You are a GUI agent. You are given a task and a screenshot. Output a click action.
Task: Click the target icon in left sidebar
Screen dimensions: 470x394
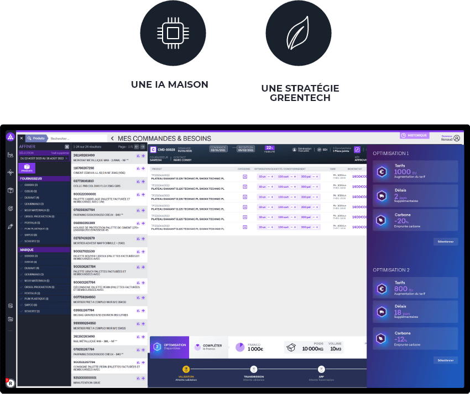(10, 209)
